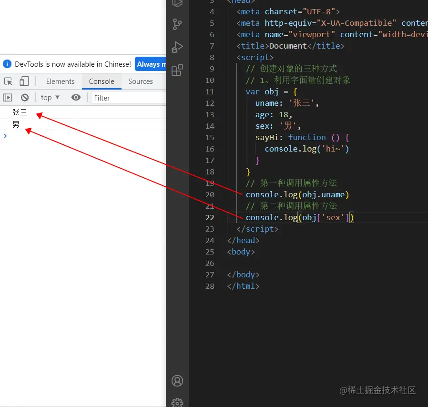Image resolution: width=428 pixels, height=407 pixels.
Task: Open the Extensions view icon
Action: click(x=177, y=70)
